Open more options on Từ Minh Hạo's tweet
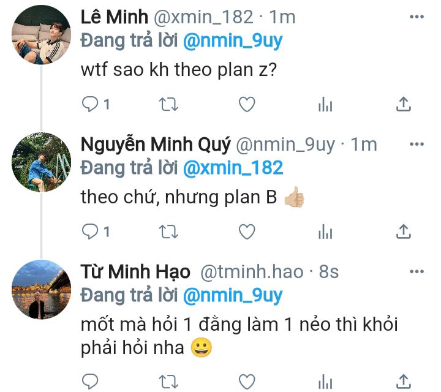The width and height of the screenshot is (441, 392). (x=417, y=271)
